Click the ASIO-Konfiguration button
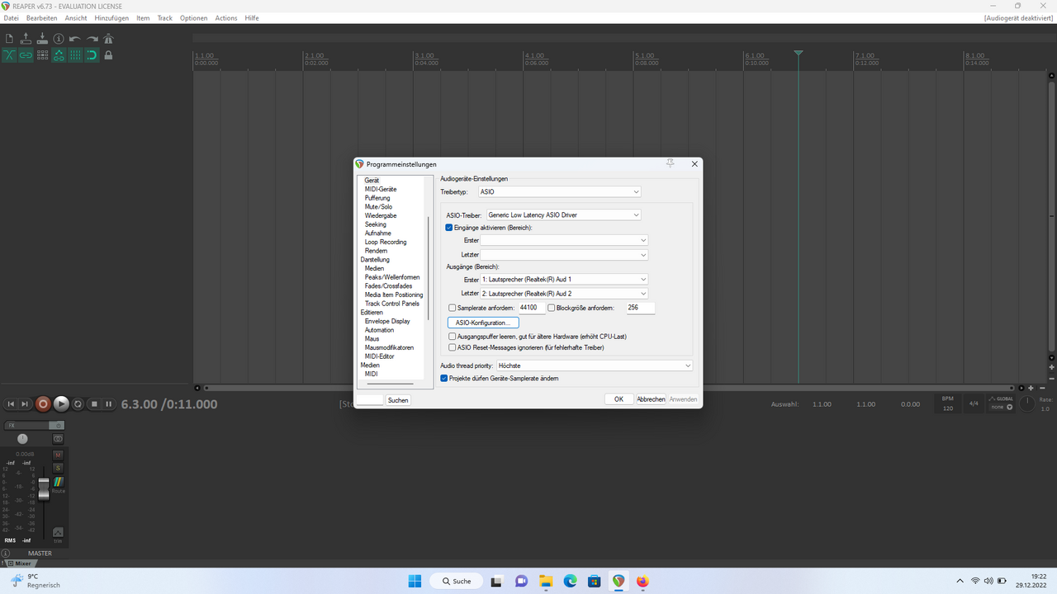Viewport: 1057px width, 594px height. 482,323
